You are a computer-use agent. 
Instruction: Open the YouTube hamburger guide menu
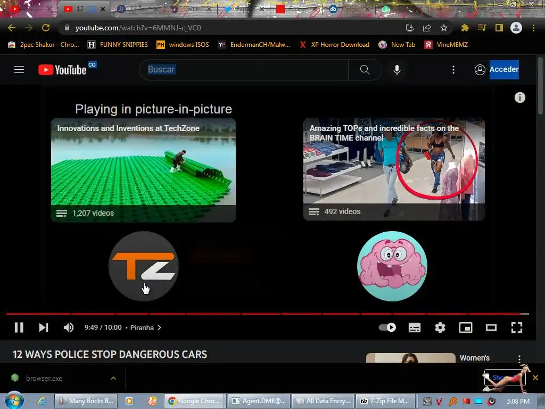pos(19,70)
